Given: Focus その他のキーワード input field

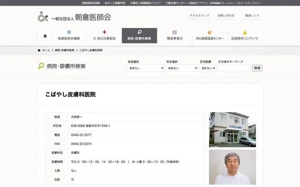Looking at the screenshot, I should coord(234,68).
